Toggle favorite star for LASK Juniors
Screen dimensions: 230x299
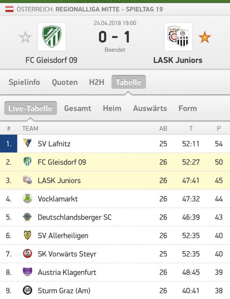coord(205,37)
